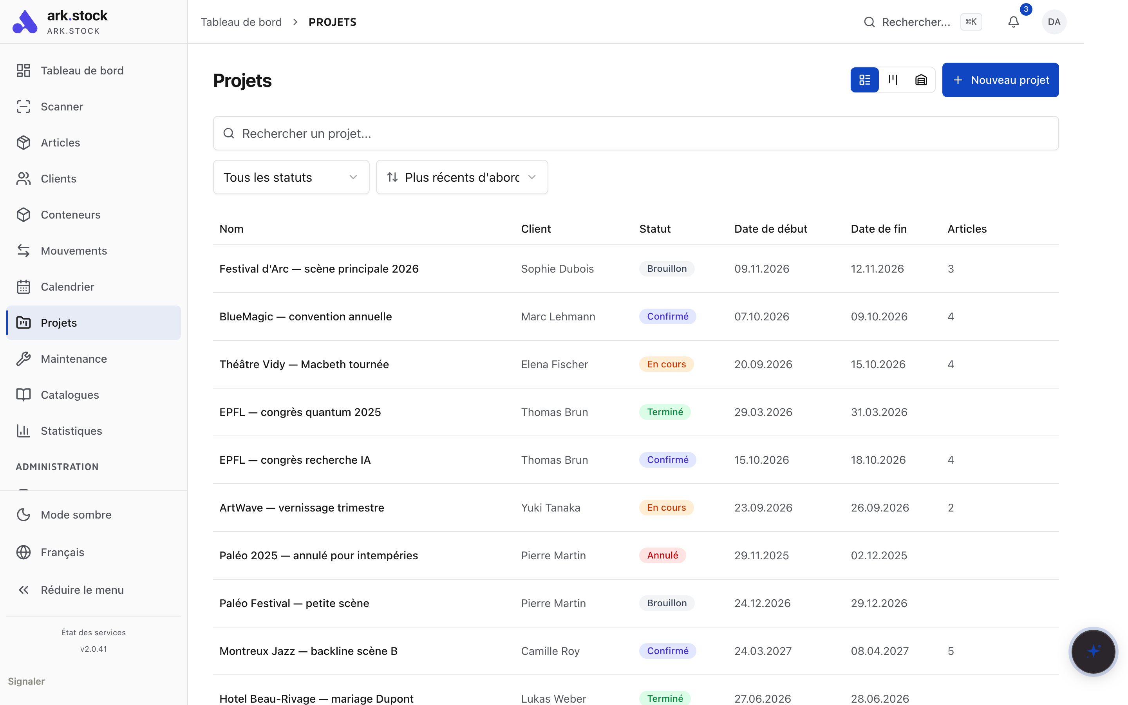The image size is (1128, 705).
Task: Open Catalogues in sidebar
Action: click(93, 395)
